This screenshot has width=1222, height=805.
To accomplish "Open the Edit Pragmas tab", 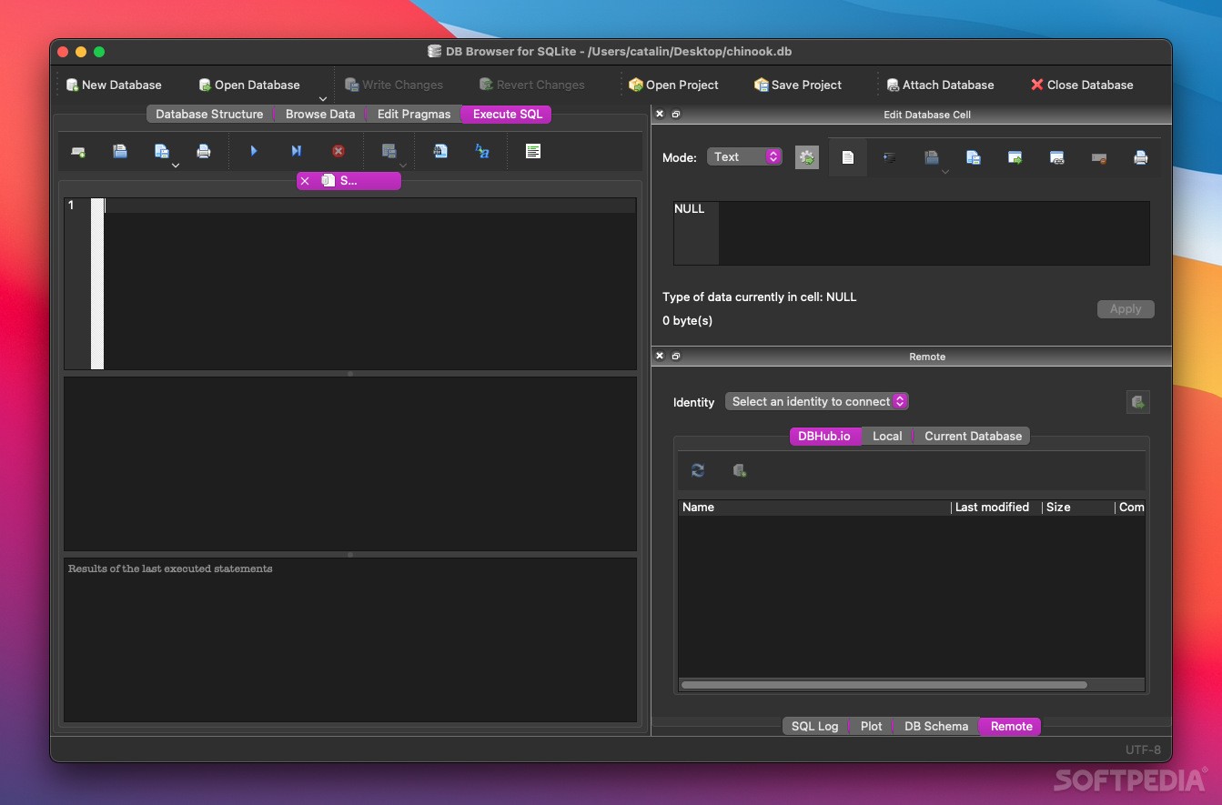I will point(414,115).
